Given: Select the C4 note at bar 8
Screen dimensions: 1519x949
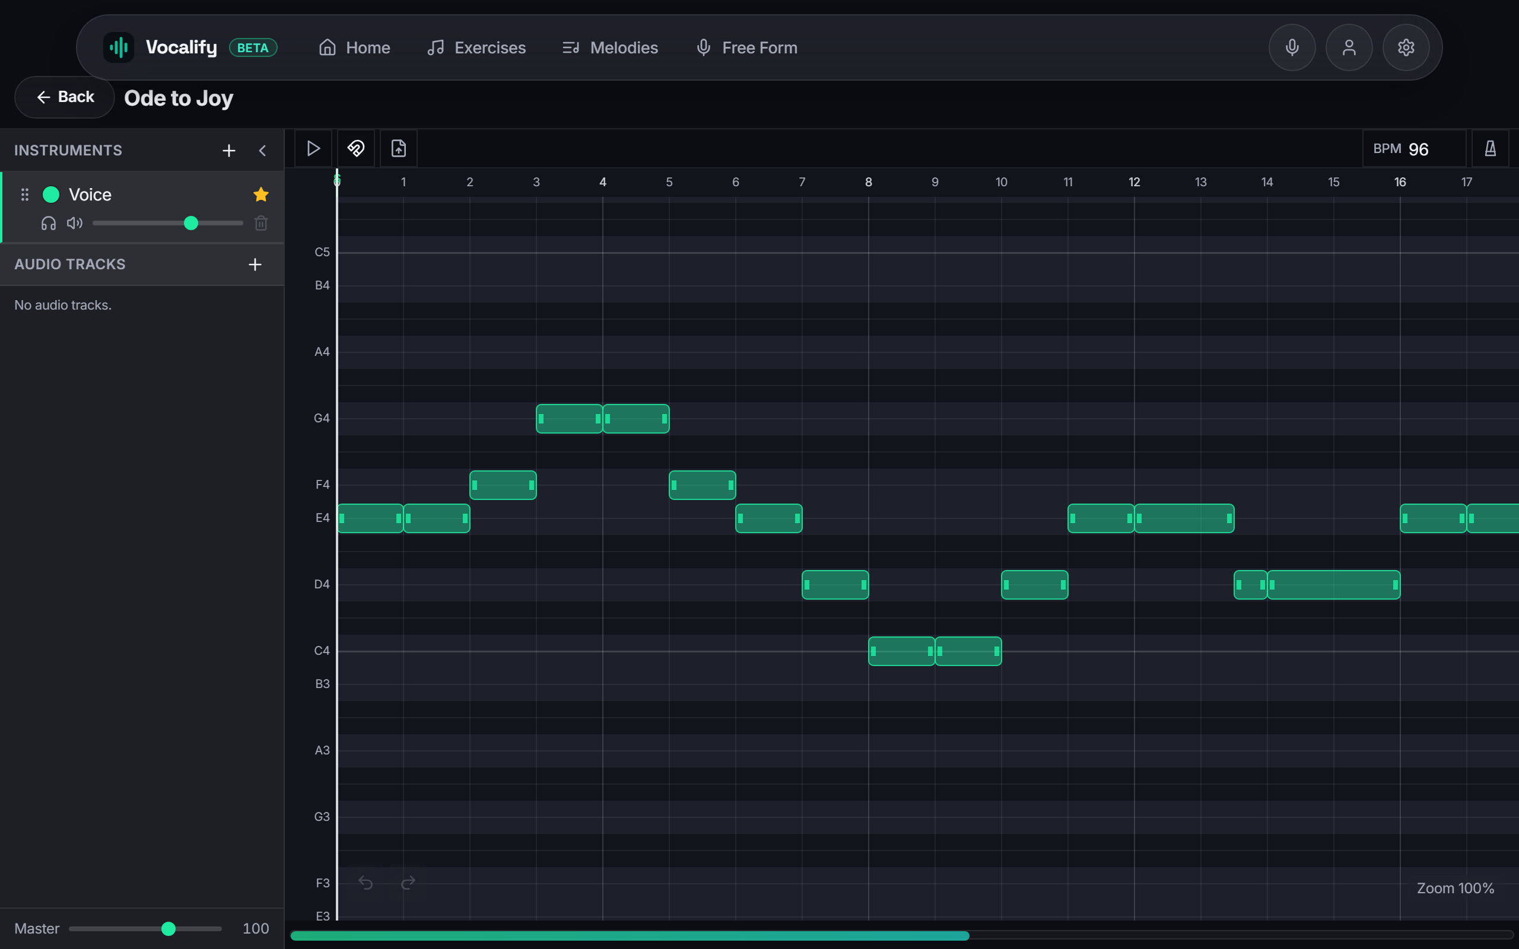Looking at the screenshot, I should pos(902,651).
